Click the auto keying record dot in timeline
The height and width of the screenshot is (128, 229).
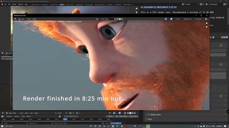tap(60, 116)
